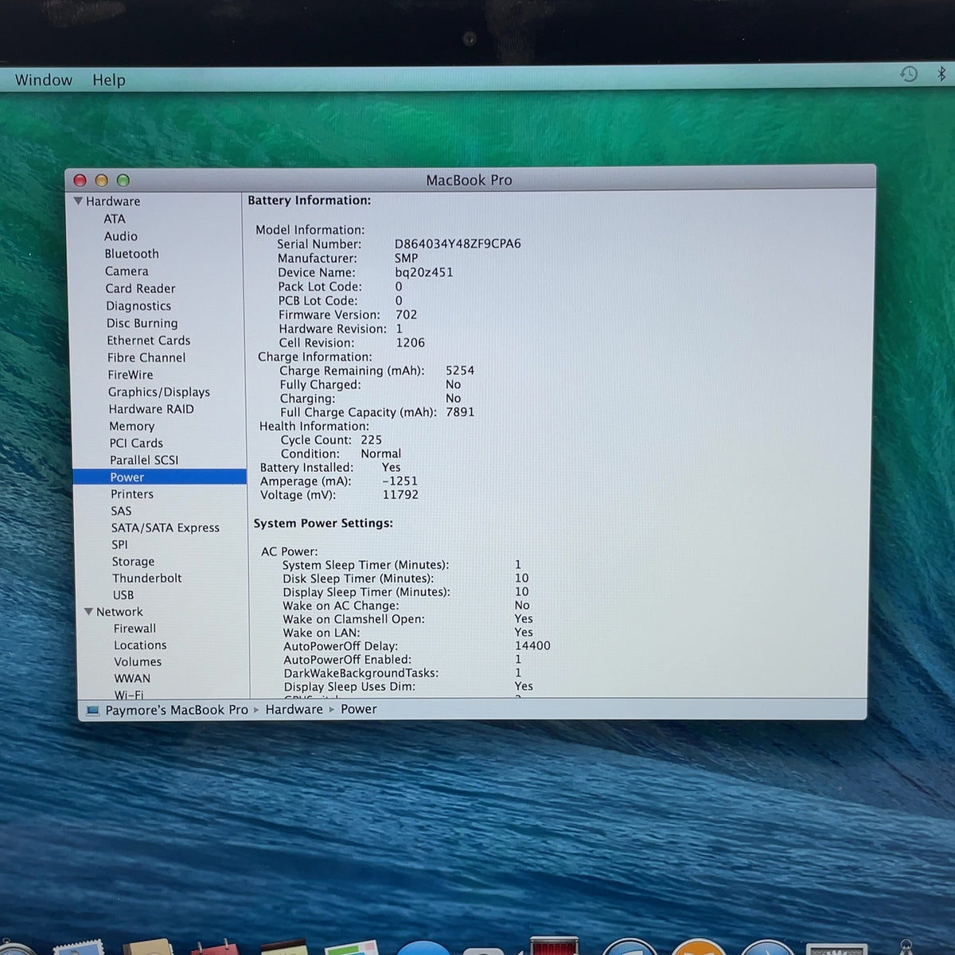Click the red close window button
Screen dimensions: 955x955
pyautogui.click(x=80, y=181)
